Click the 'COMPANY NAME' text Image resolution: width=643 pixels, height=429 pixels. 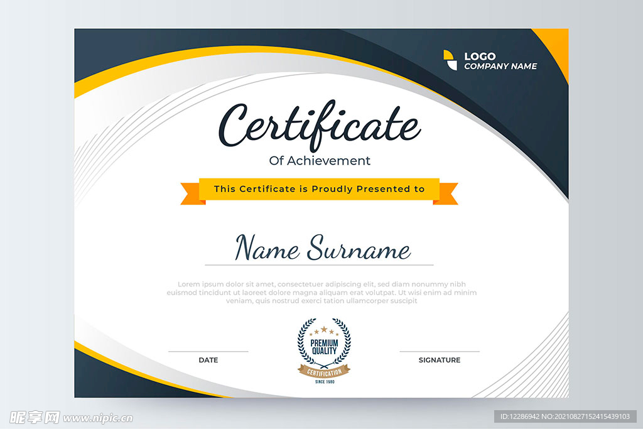pyautogui.click(x=500, y=66)
